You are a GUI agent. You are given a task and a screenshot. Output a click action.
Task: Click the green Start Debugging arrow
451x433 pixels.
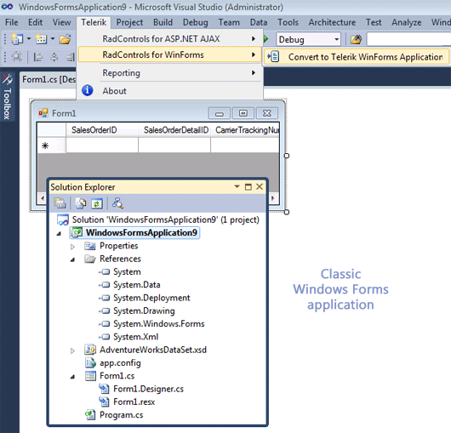pos(266,38)
